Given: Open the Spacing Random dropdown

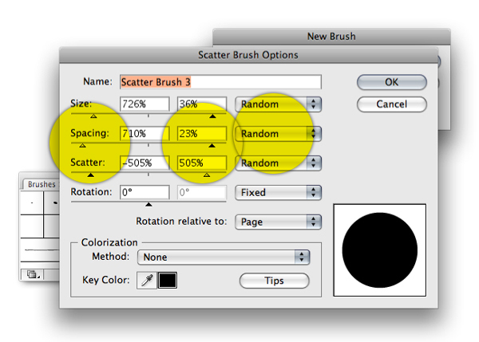Looking at the screenshot, I should (277, 134).
